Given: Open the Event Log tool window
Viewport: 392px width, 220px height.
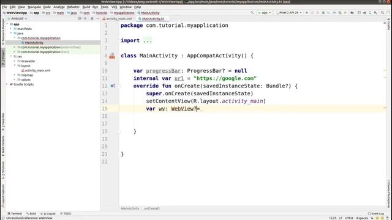Looking at the screenshot, I should click(375, 213).
